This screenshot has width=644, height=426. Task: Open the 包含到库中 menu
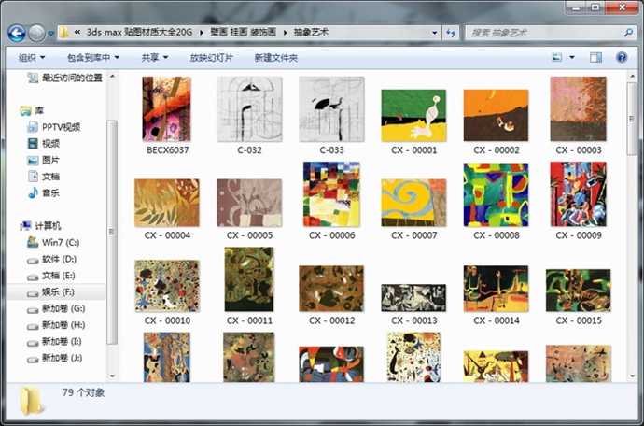click(93, 58)
